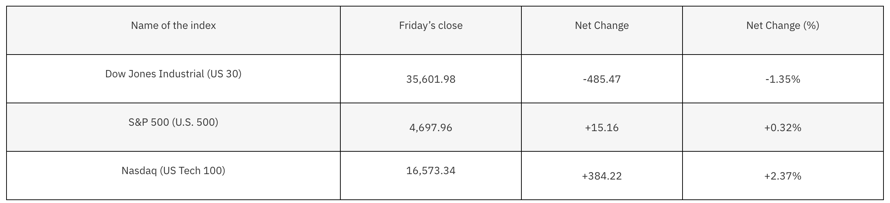Viewport: 890px width, 203px height.
Task: Click the '(US 30)' label text
Action: tap(224, 74)
